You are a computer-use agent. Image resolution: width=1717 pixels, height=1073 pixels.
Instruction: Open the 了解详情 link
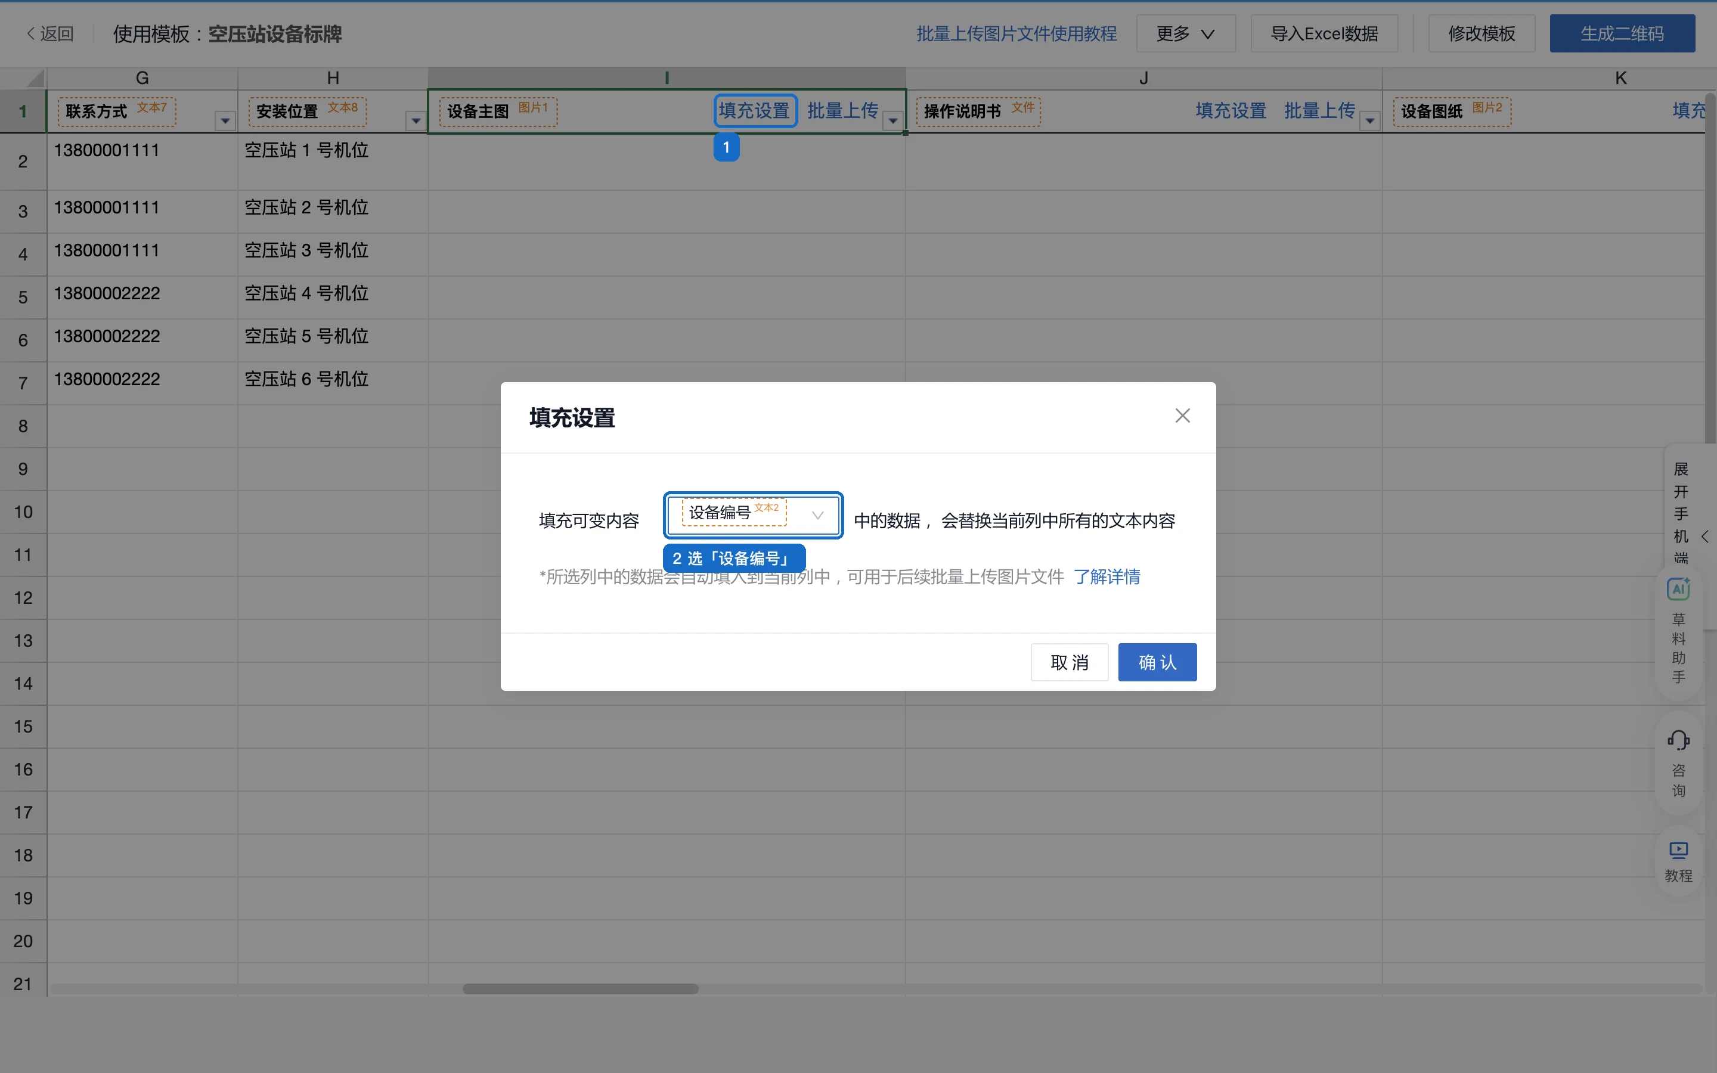coord(1107,577)
